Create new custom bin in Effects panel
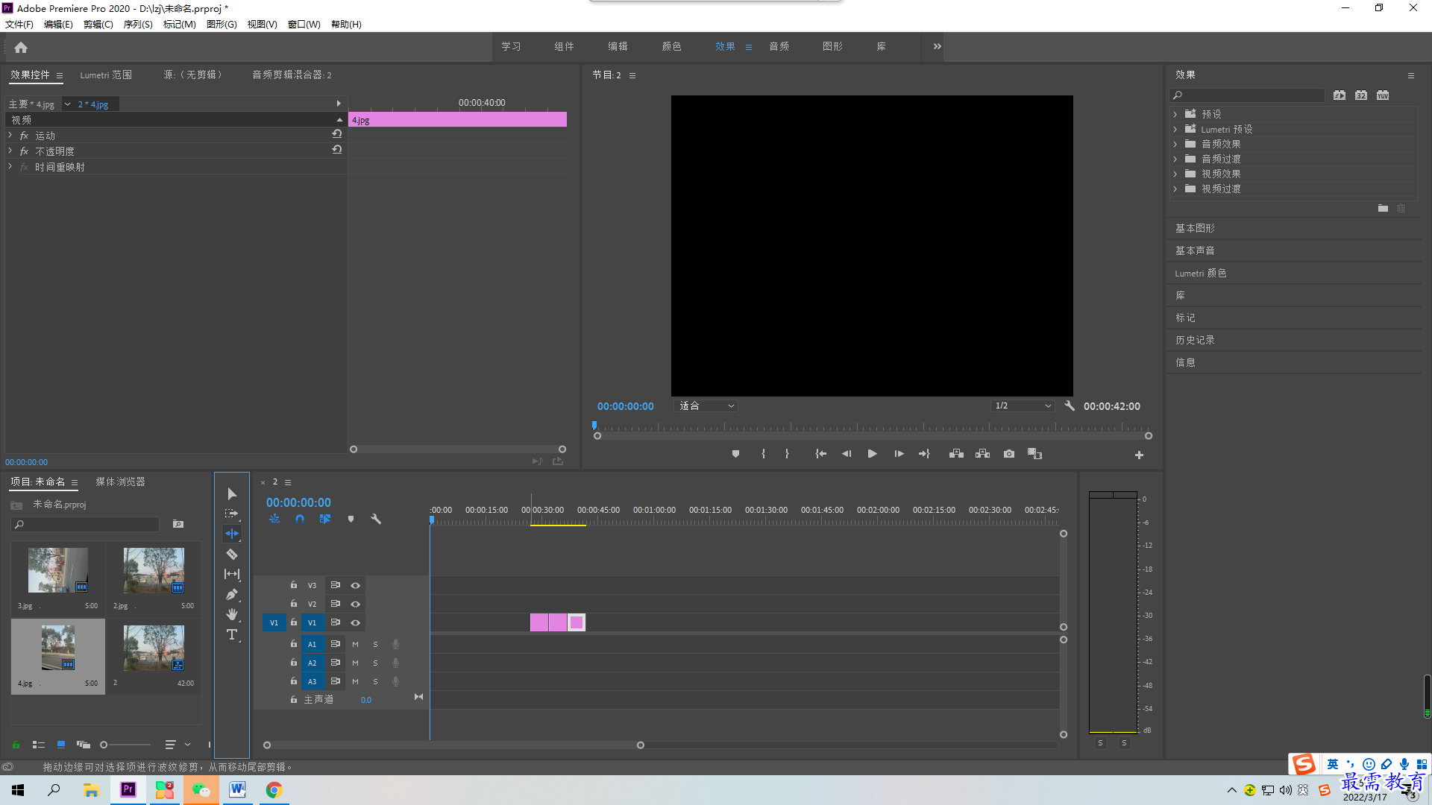The height and width of the screenshot is (805, 1432). coord(1383,209)
